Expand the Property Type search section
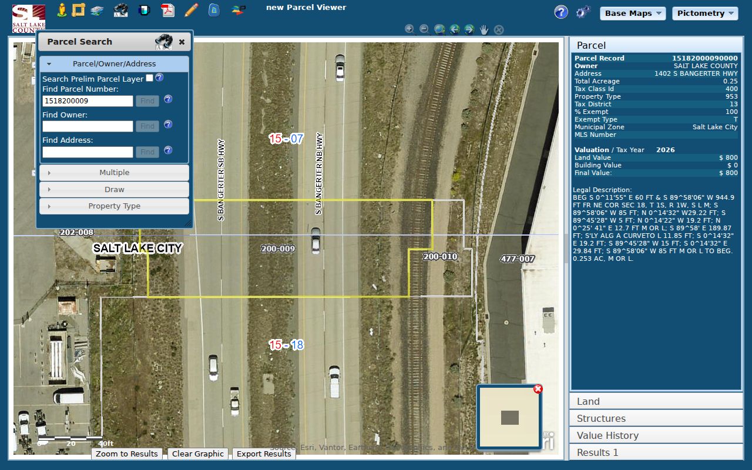This screenshot has height=470, width=752. click(114, 206)
